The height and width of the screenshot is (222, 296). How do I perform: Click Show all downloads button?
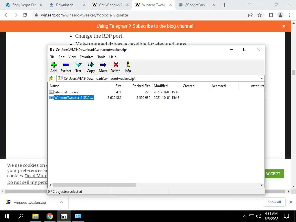tap(274, 202)
